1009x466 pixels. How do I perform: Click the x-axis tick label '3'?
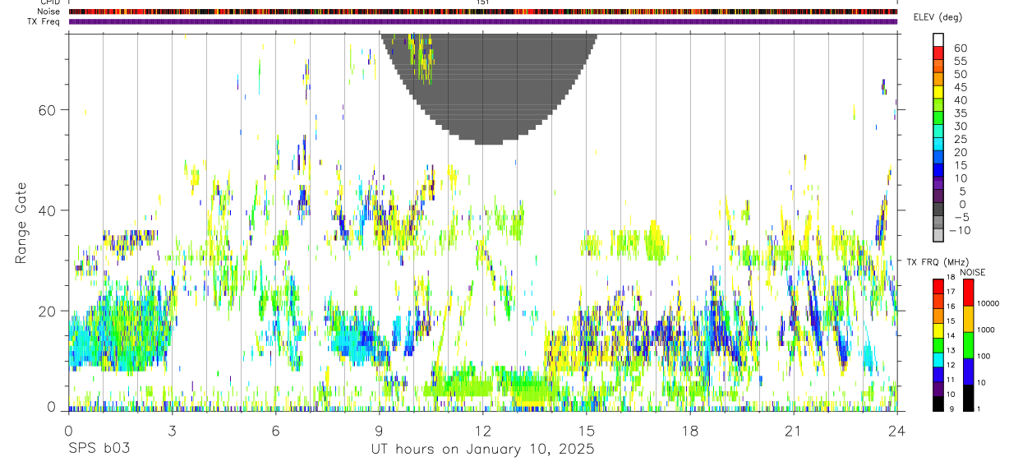click(172, 431)
